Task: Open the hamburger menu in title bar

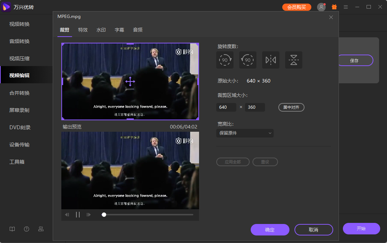Action: click(346, 7)
